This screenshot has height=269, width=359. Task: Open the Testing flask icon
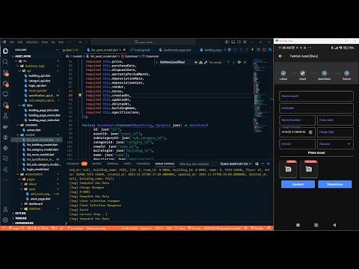coord(5,116)
